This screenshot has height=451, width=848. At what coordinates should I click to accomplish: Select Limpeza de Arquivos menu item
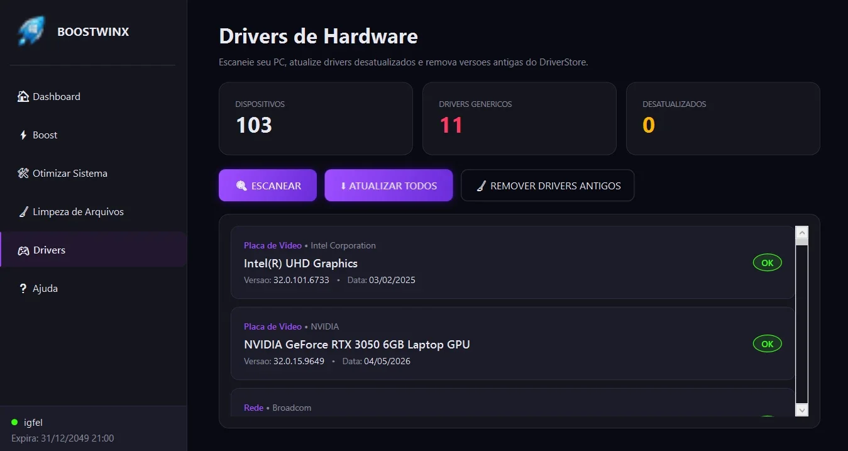point(93,211)
